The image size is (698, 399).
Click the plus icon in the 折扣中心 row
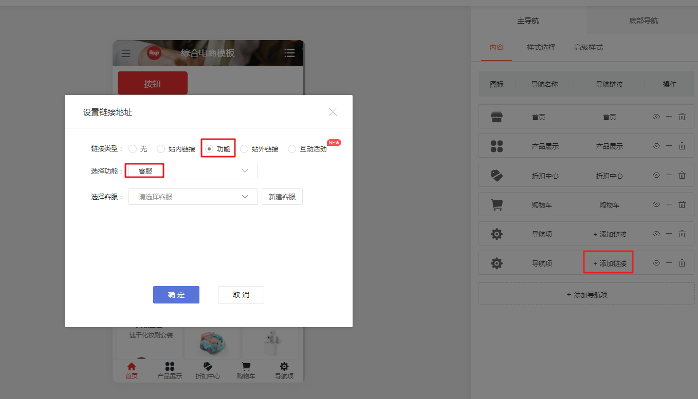click(669, 175)
